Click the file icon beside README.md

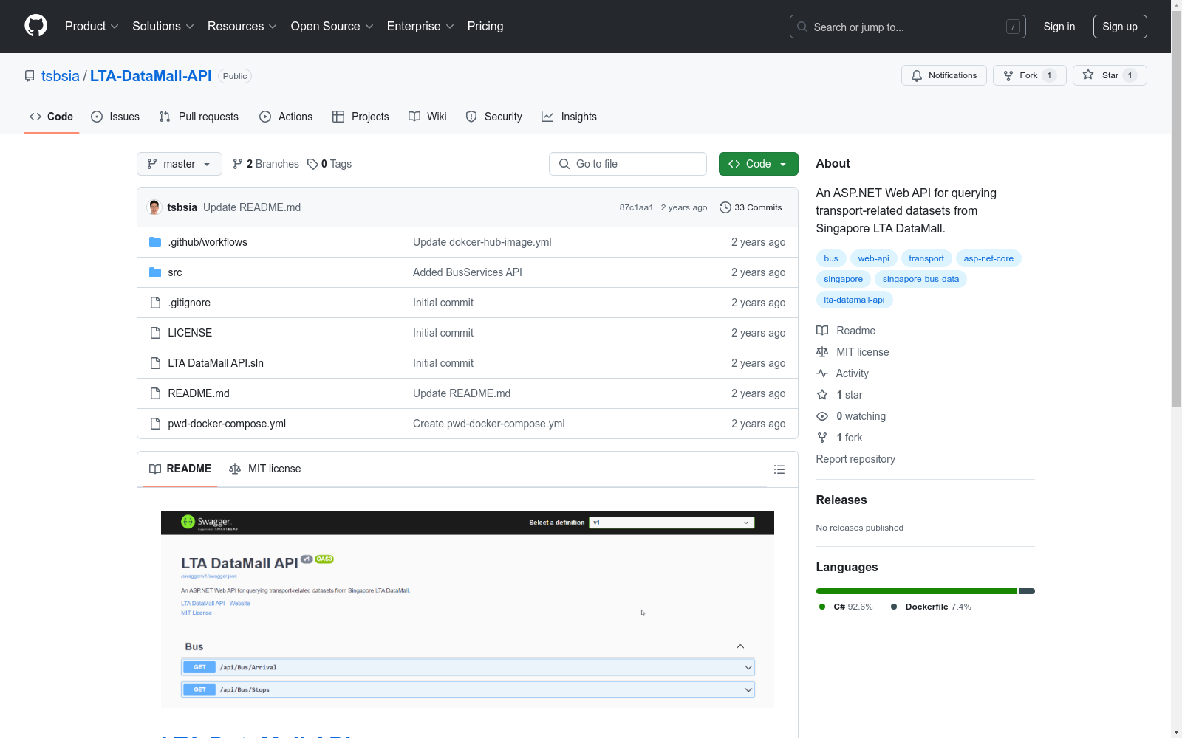(155, 393)
